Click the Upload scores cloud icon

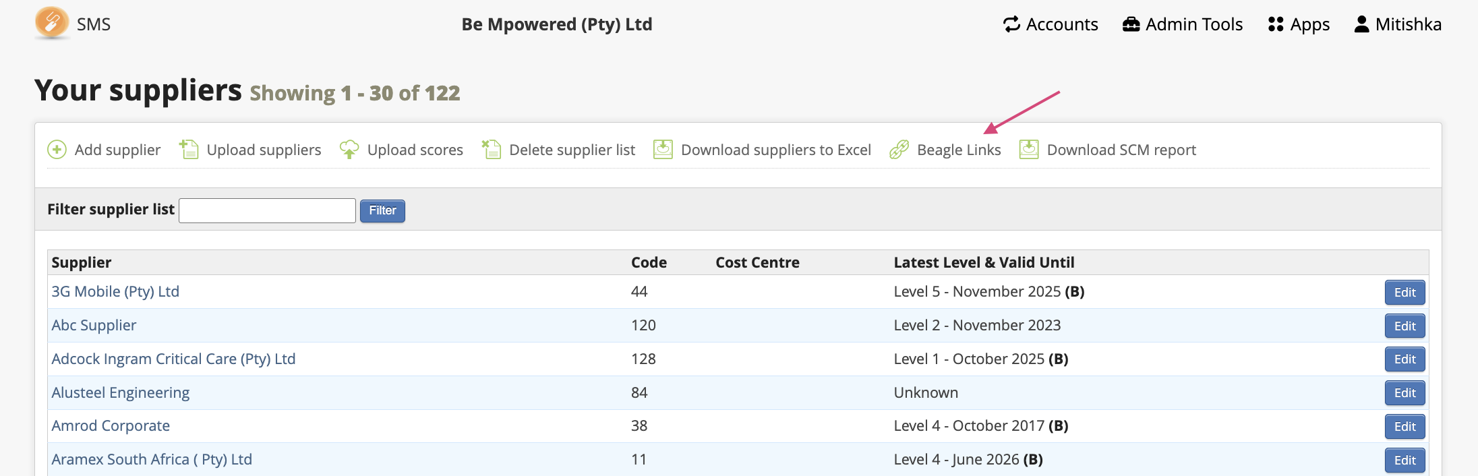coord(349,149)
